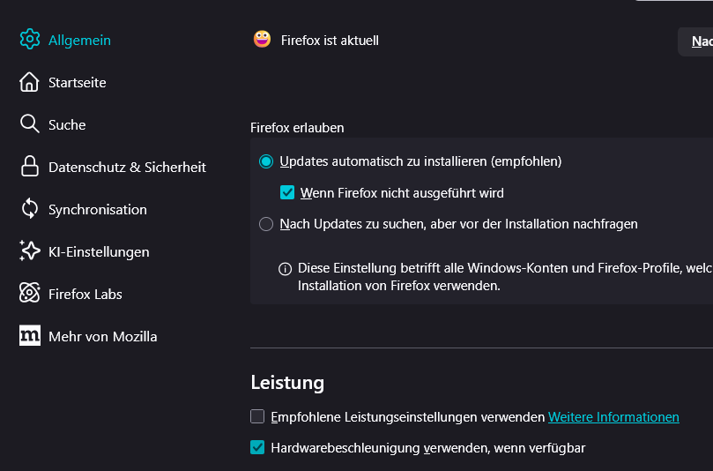Screen dimensions: 713x471
Task: Open Weitere Informationen link
Action: tap(613, 416)
